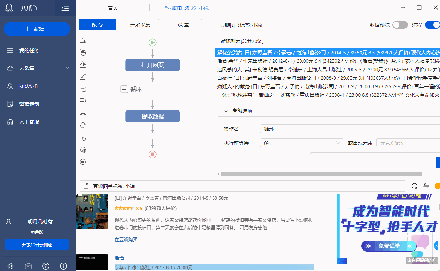440x271 pixels.
Task: Click the 免费版 plan label
Action: point(37,233)
